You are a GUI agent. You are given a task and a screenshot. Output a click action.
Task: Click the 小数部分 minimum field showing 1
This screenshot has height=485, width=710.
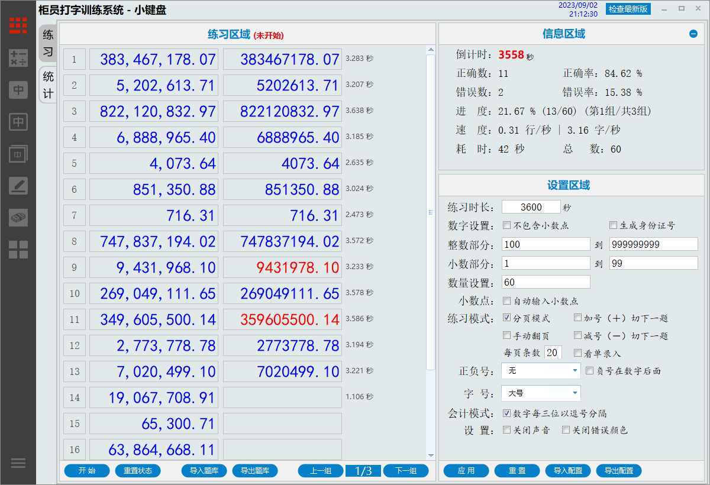click(x=546, y=263)
